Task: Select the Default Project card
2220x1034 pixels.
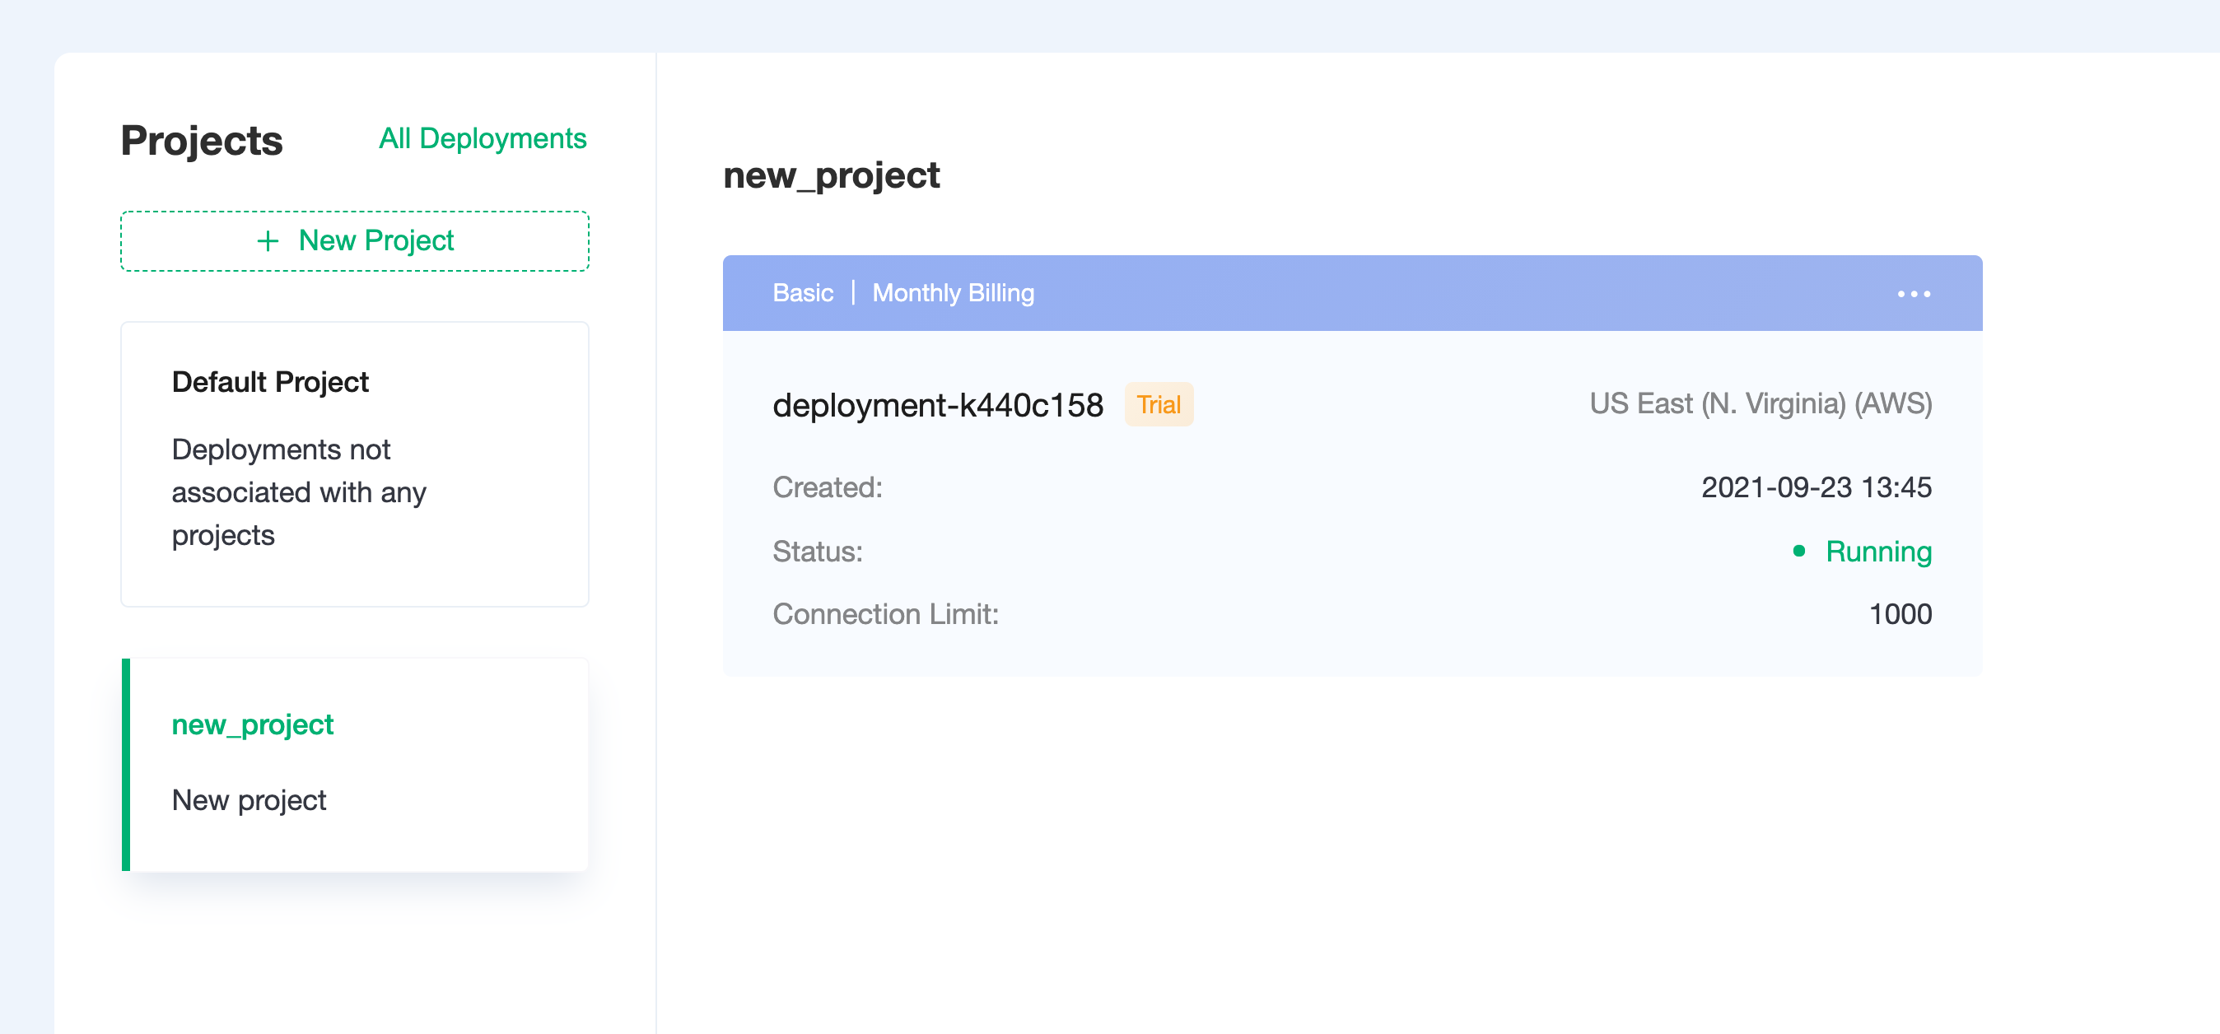Action: coord(355,464)
